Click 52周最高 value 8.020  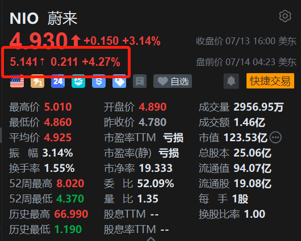70,184
